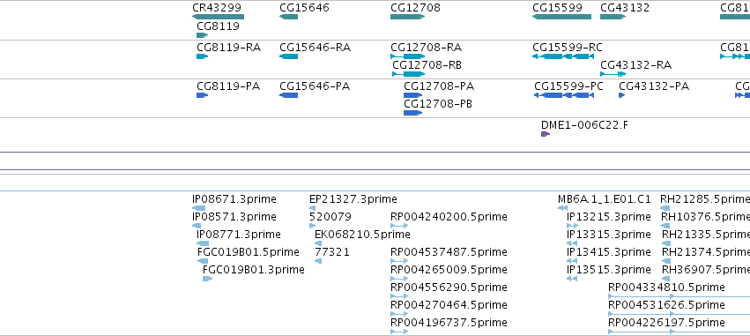This screenshot has width=750, height=336.
Task: Select the RP004334810.5prime long feature line
Action: point(679,296)
